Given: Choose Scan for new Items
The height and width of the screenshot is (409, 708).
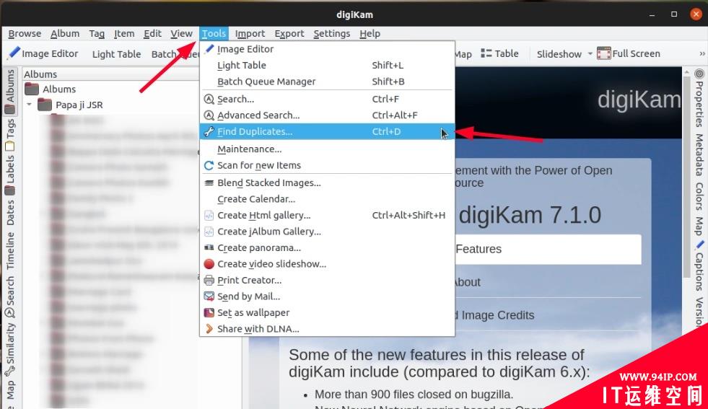Looking at the screenshot, I should pyautogui.click(x=327, y=165).
